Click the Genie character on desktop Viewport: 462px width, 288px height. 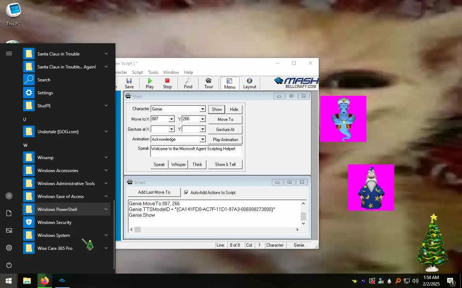(343, 119)
